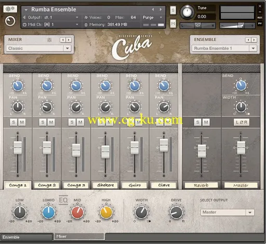Select the Guiro channel label
The image size is (266, 244).
135,185
